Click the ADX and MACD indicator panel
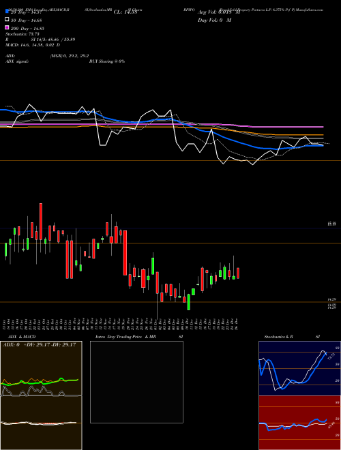The width and height of the screenshot is (341, 450). click(x=41, y=395)
